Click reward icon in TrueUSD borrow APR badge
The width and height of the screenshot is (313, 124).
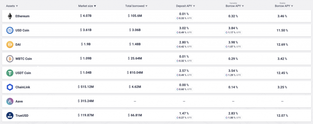[226, 118]
